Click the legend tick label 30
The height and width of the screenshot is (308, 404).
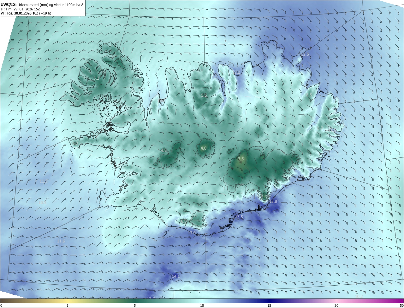click(336, 305)
